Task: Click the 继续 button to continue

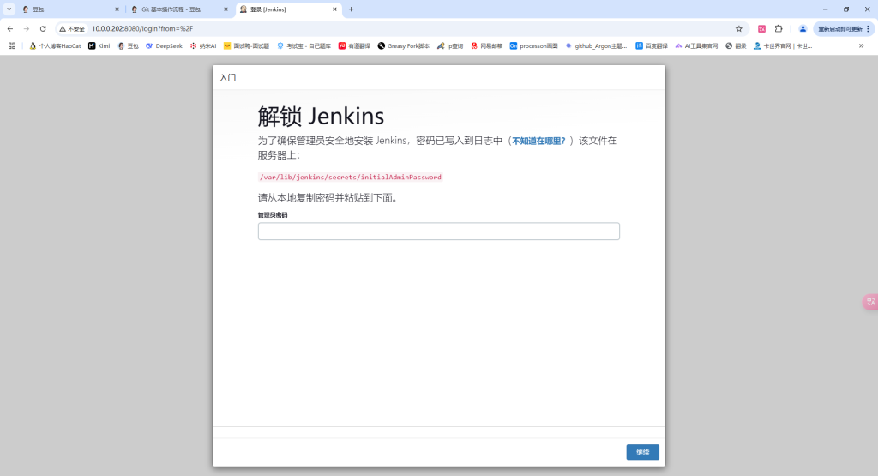Action: 642,452
